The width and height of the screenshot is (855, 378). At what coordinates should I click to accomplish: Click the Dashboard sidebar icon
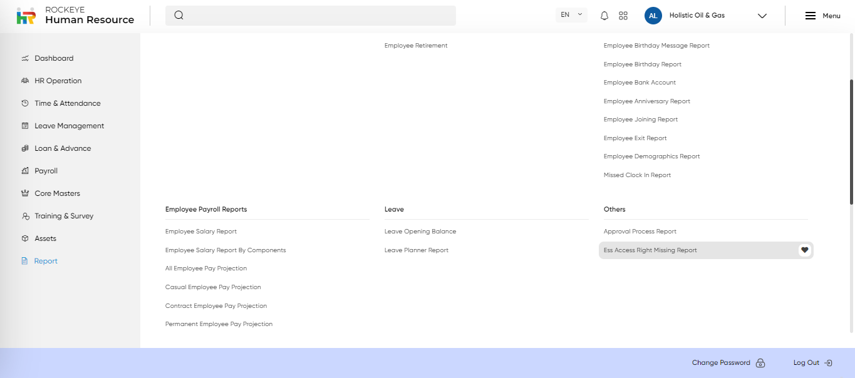pos(25,58)
